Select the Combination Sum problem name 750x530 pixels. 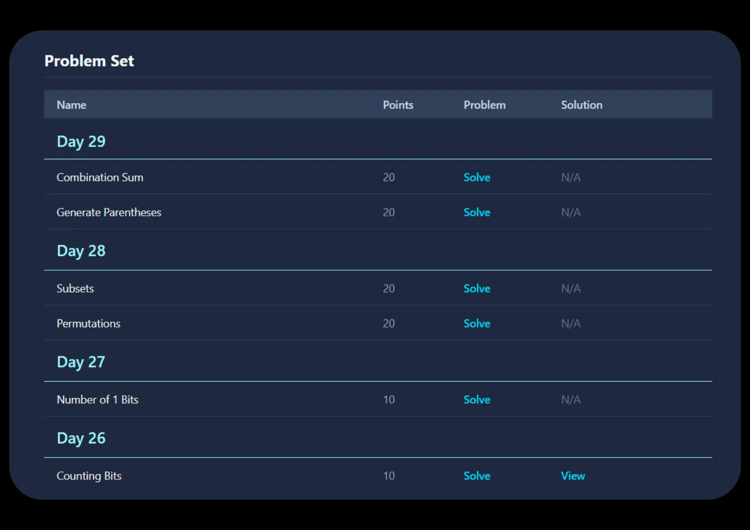pos(100,177)
